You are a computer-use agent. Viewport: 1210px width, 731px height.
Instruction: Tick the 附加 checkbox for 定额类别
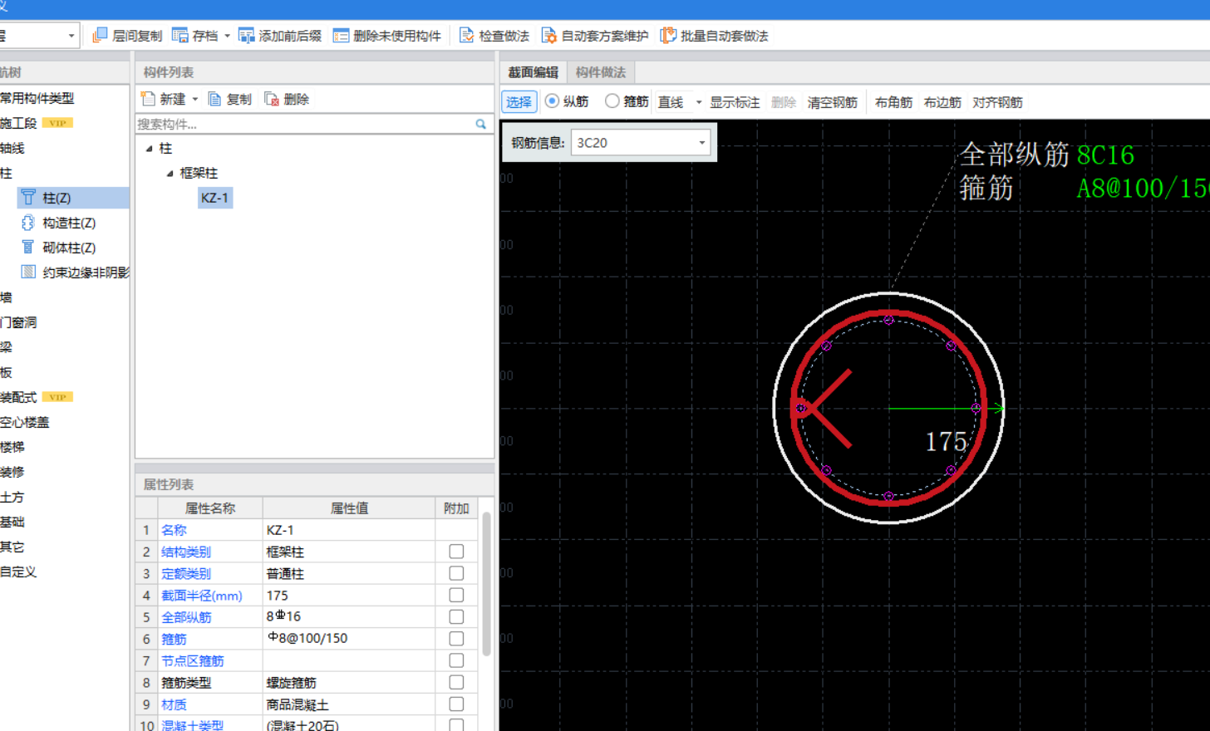point(456,573)
